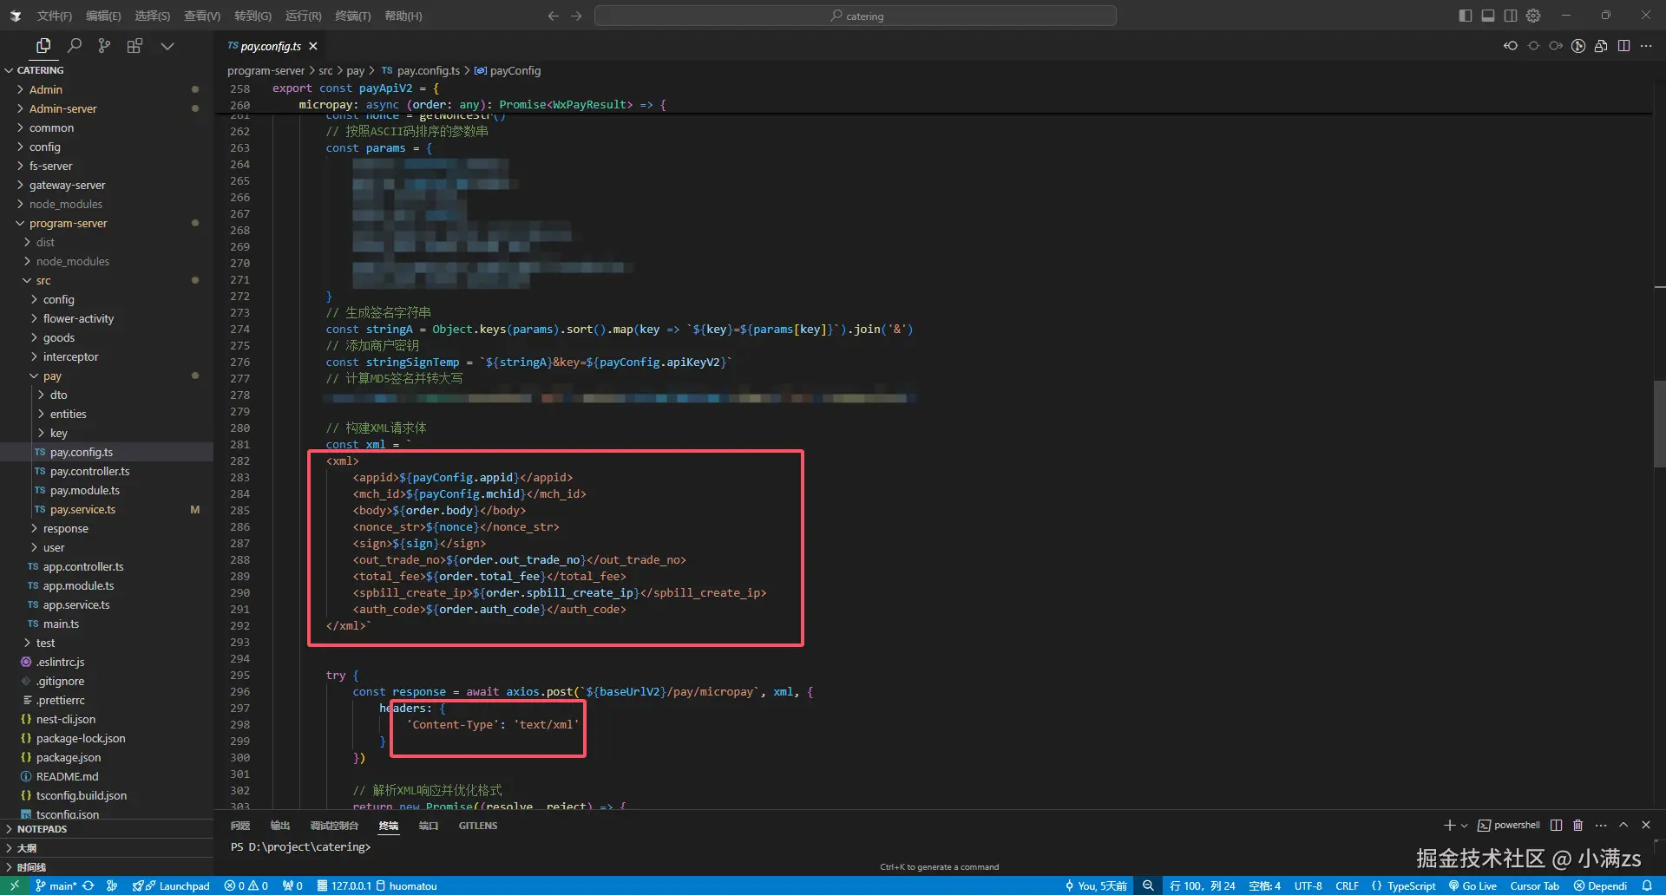The image size is (1666, 895).
Task: Open the Extensions view icon
Action: [134, 46]
